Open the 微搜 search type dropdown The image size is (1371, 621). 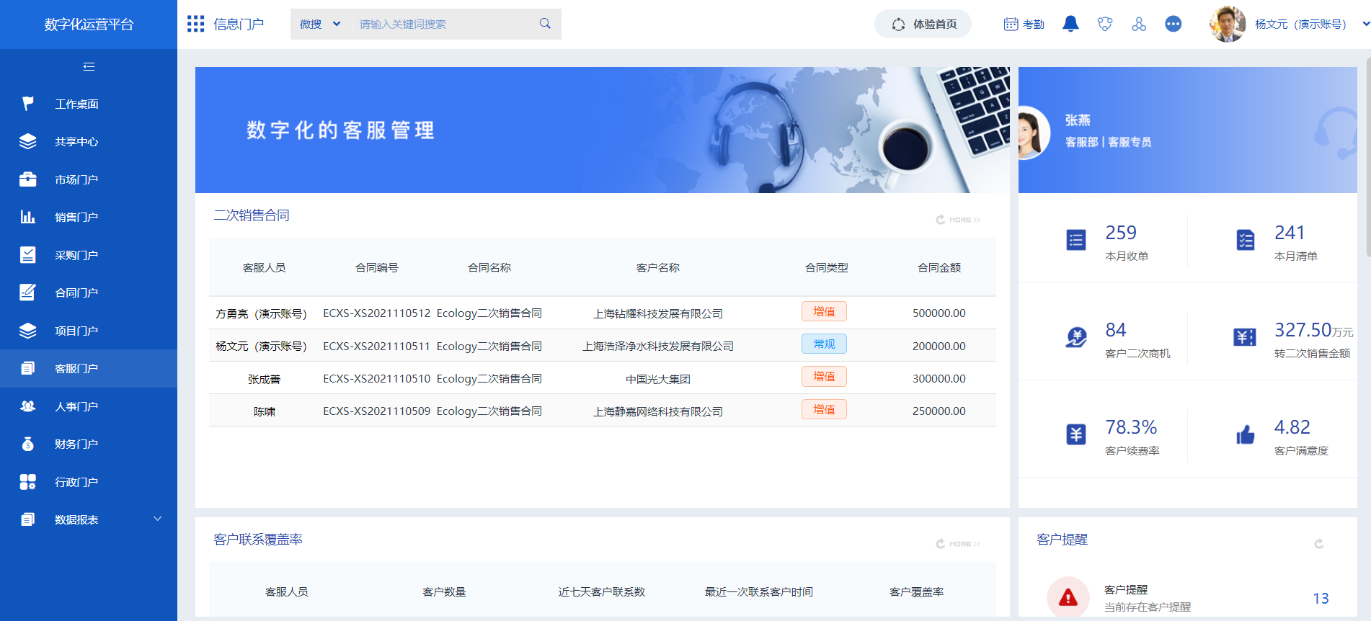click(320, 24)
